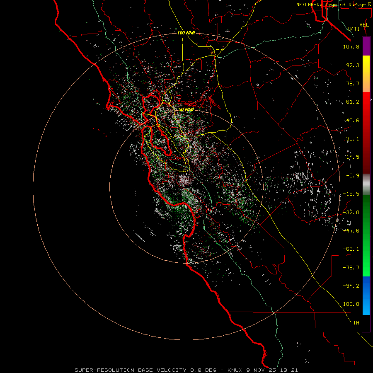Select the -16.5 legend value

tap(351, 194)
